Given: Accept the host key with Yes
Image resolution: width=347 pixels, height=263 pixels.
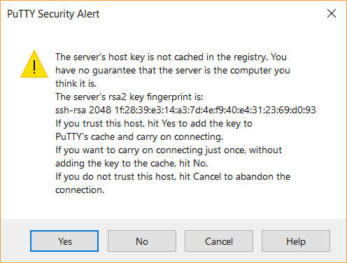Looking at the screenshot, I should pyautogui.click(x=64, y=241).
